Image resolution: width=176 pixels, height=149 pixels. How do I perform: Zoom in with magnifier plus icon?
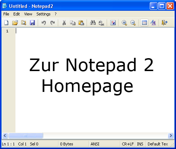[x=124, y=23]
